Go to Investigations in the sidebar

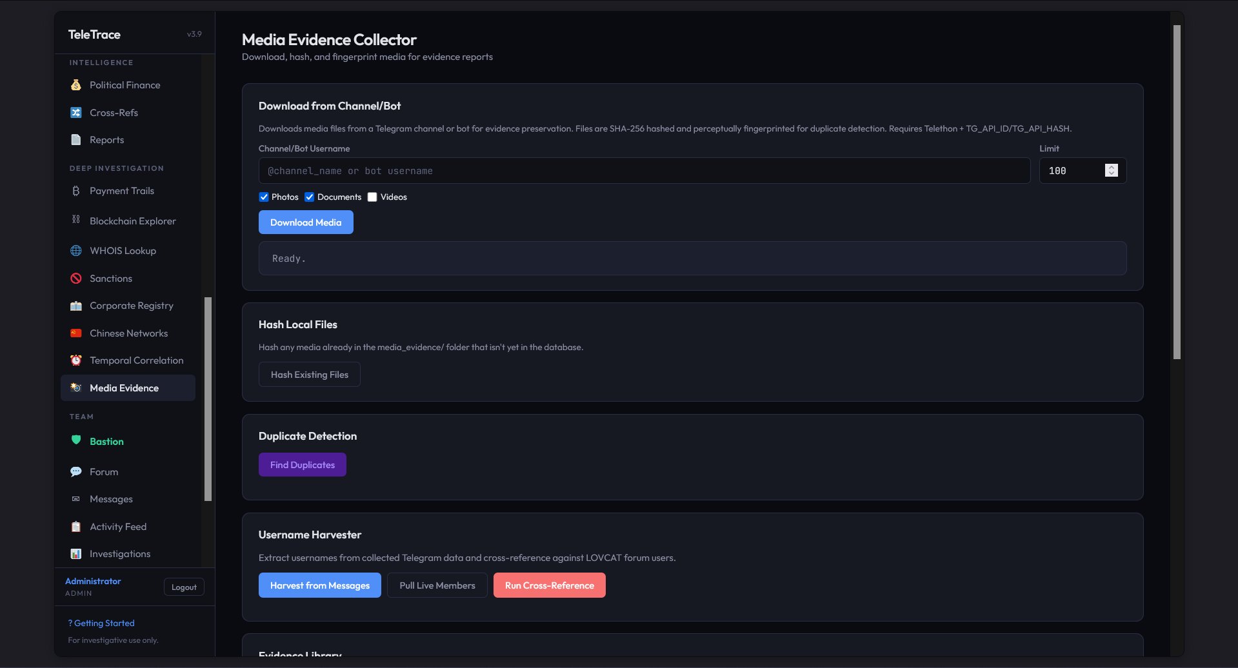click(x=119, y=554)
